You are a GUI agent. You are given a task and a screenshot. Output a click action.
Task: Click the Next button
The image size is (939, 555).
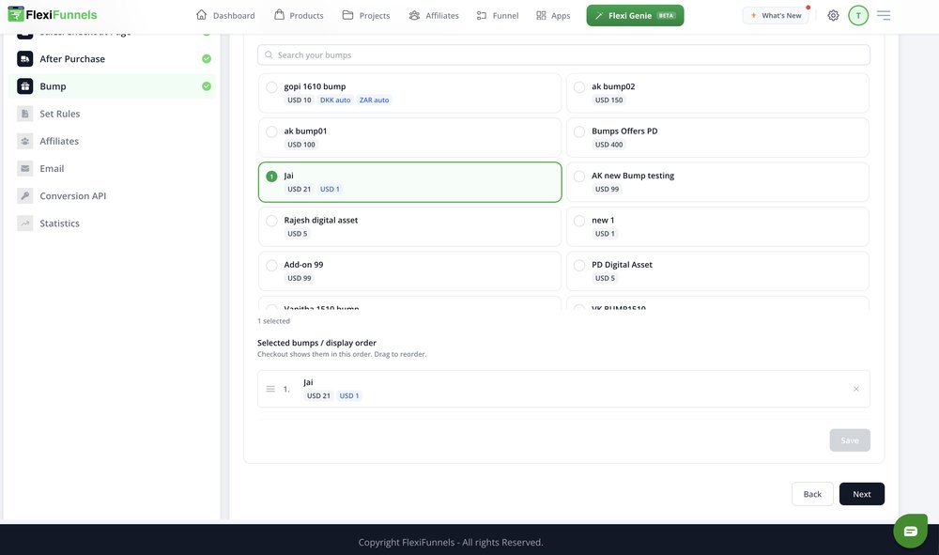coord(862,494)
